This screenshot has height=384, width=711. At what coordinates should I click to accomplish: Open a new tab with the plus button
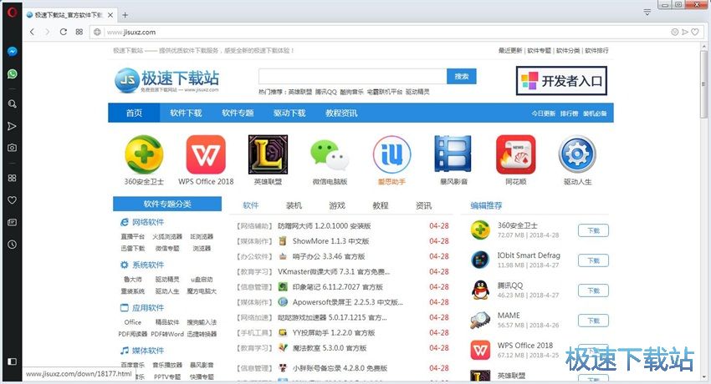(125, 15)
